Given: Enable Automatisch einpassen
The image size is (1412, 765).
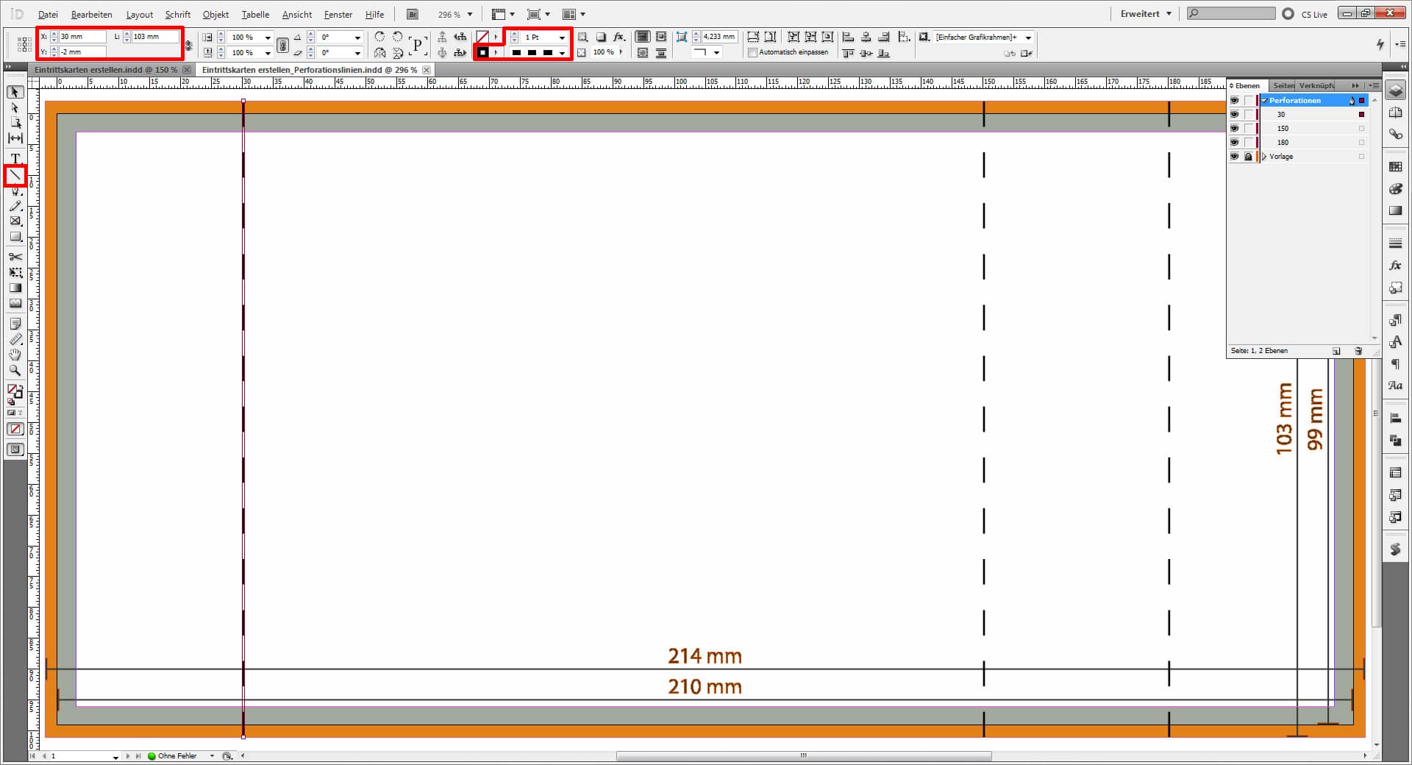Looking at the screenshot, I should 752,52.
